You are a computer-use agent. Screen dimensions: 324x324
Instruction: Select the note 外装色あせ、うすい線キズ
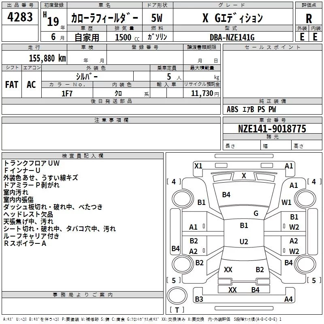click(x=41, y=178)
